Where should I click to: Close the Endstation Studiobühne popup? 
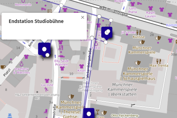(83, 17)
